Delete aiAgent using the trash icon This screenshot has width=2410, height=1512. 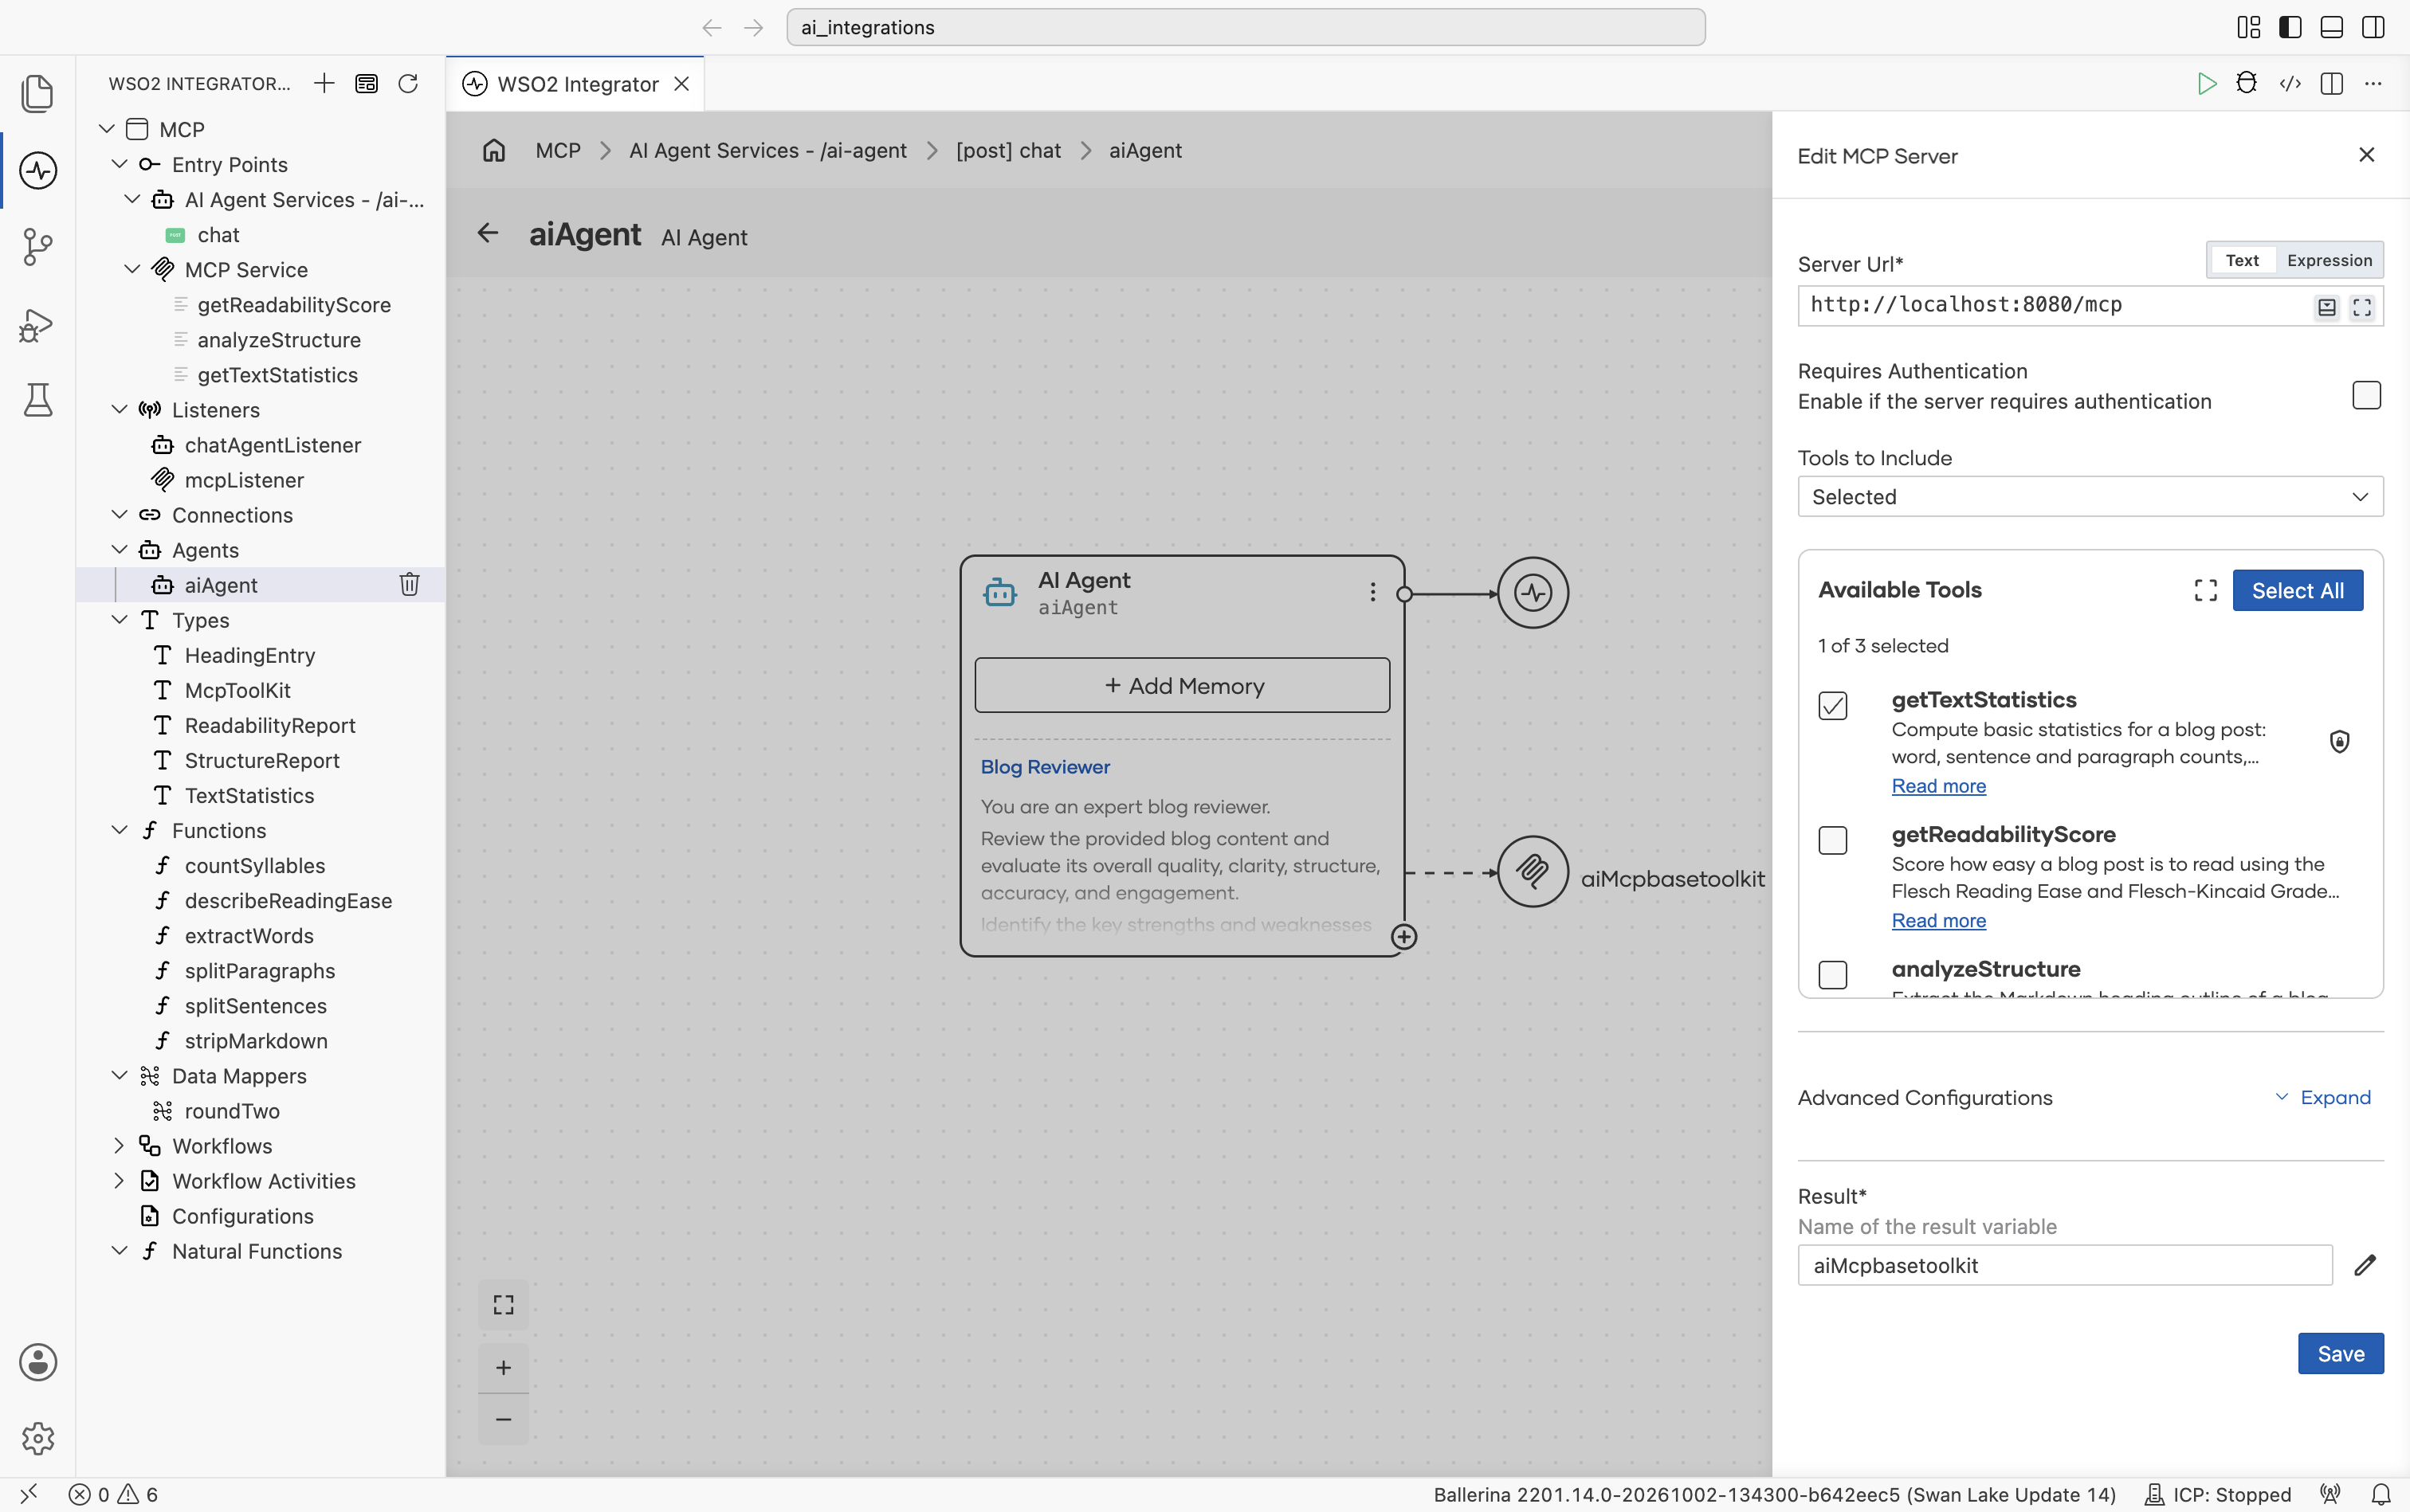click(x=409, y=585)
